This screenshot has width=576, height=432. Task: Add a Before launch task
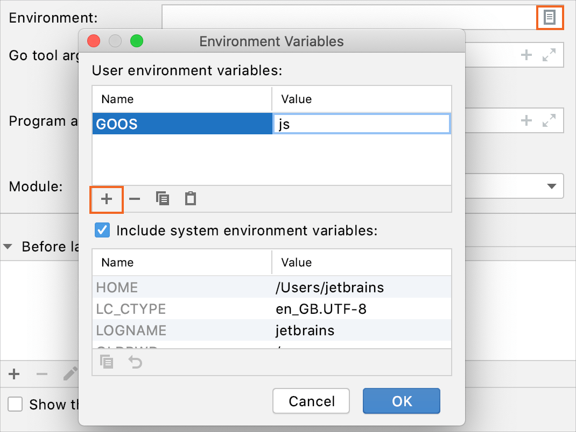pos(13,374)
